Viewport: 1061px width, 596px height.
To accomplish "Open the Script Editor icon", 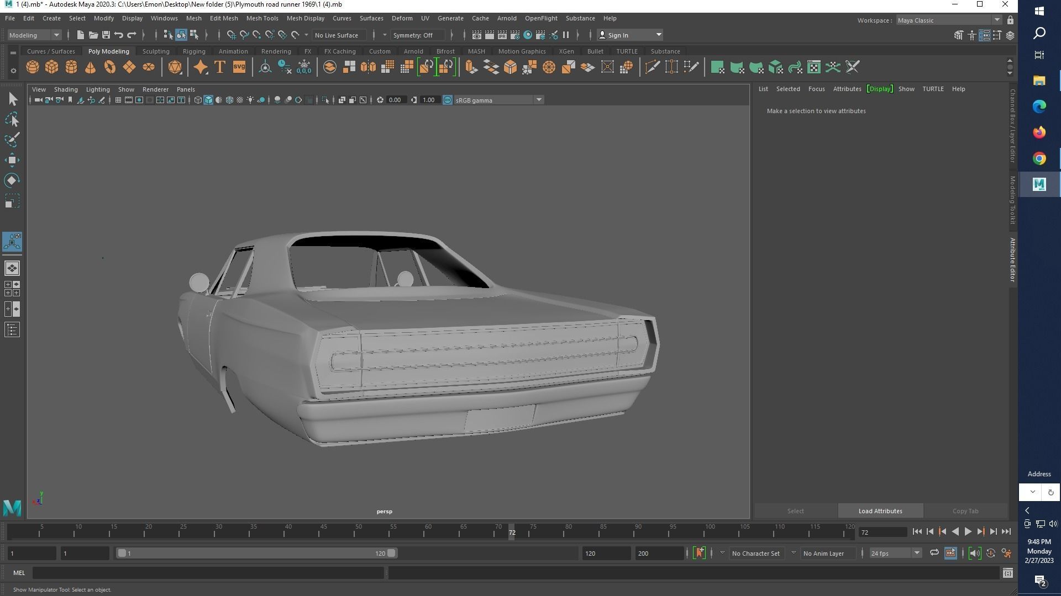I will pos(1007,573).
